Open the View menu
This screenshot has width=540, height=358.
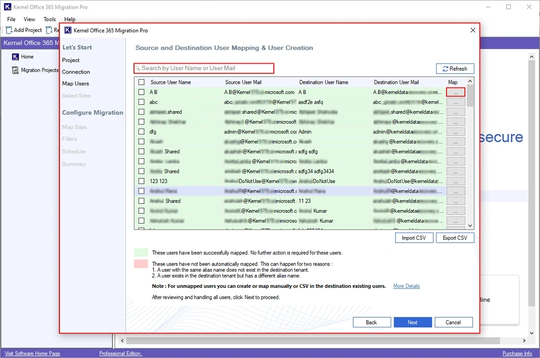coord(29,19)
